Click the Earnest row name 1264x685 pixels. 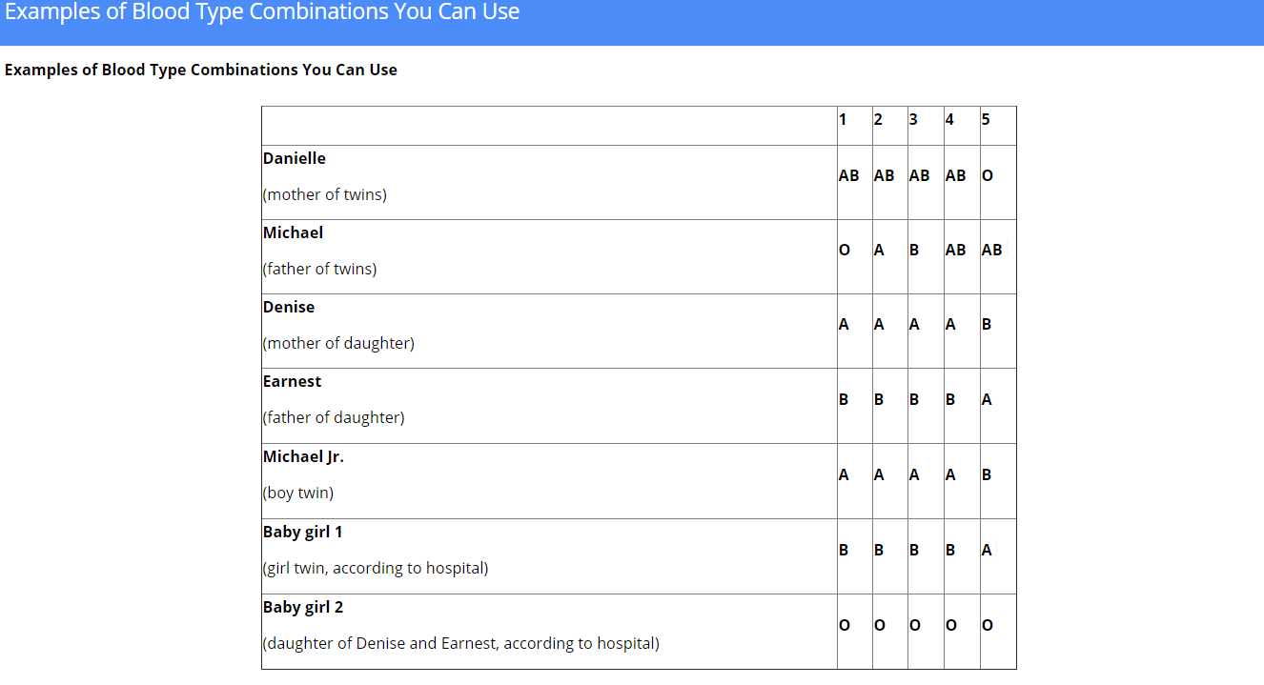click(x=292, y=381)
